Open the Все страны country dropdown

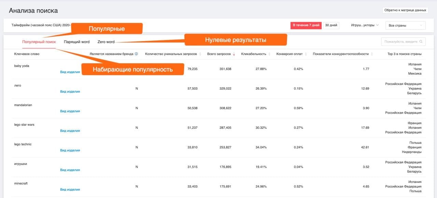pyautogui.click(x=406, y=25)
